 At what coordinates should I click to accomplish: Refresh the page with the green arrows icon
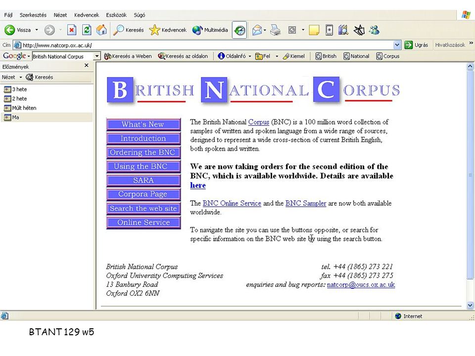coord(87,30)
